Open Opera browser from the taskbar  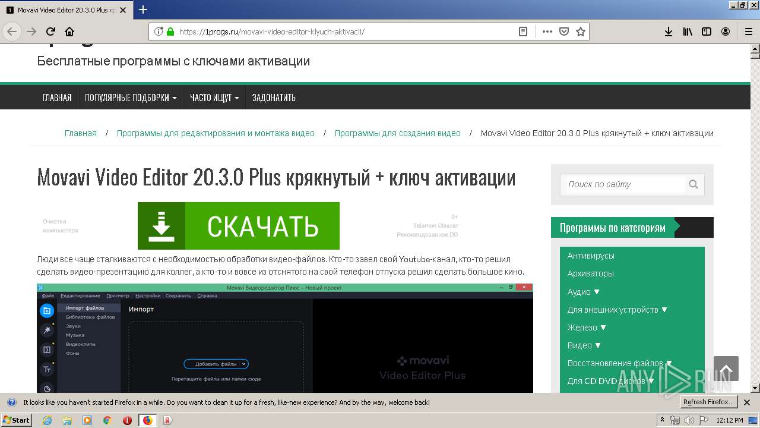pyautogui.click(x=127, y=420)
